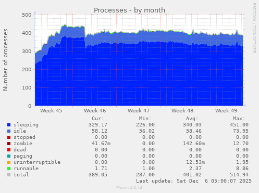Click the 'zombie' legend label
The width and height of the screenshot is (259, 193).
(23, 144)
